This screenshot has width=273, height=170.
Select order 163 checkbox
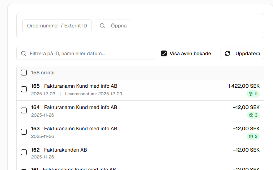tap(24, 132)
